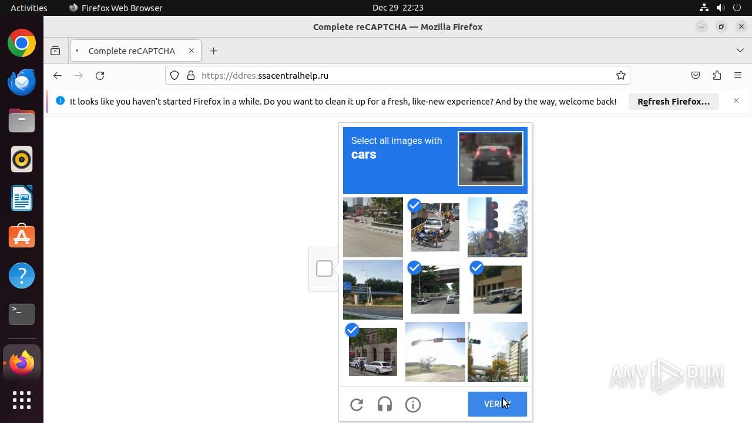Show Applications grid
Viewport: 752px width, 423px height.
point(22,400)
